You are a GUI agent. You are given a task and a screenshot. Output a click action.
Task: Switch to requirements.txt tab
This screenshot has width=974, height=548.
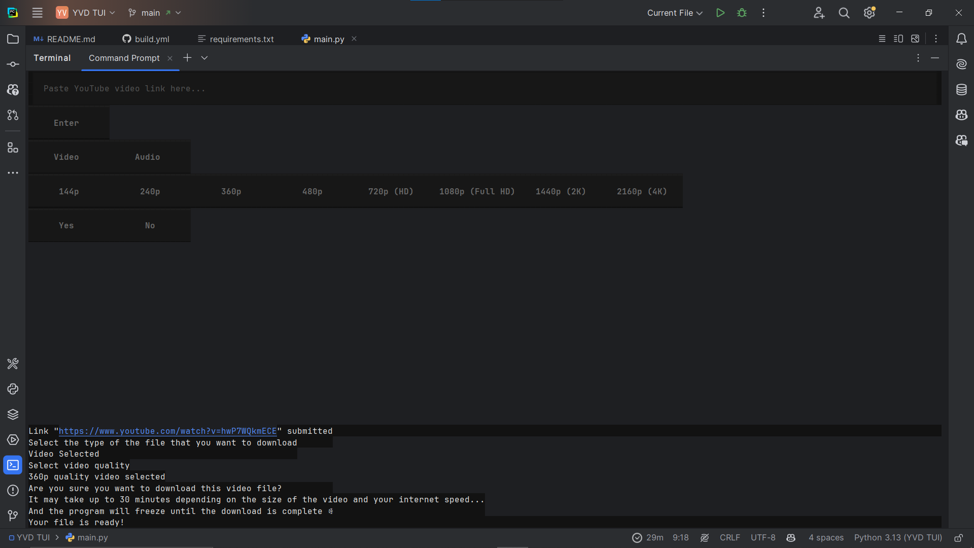pos(236,39)
